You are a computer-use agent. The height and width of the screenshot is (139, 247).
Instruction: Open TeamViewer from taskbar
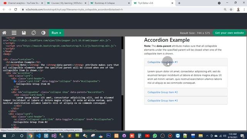[x=178, y=136]
